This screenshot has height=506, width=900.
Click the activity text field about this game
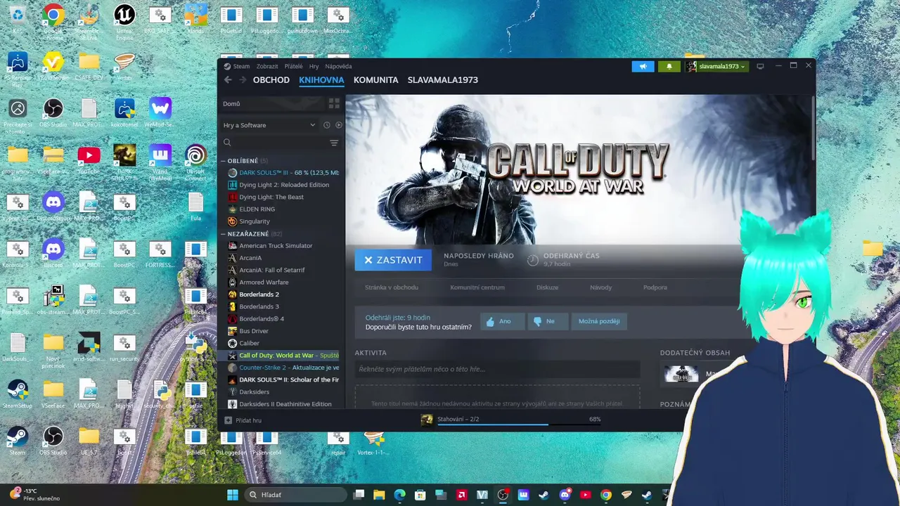[497, 369]
